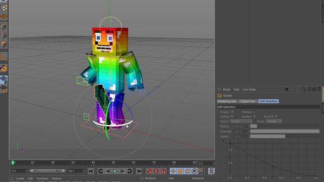This screenshot has width=324, height=182.
Task: Open the Falloff dropdown
Action: click(241, 121)
